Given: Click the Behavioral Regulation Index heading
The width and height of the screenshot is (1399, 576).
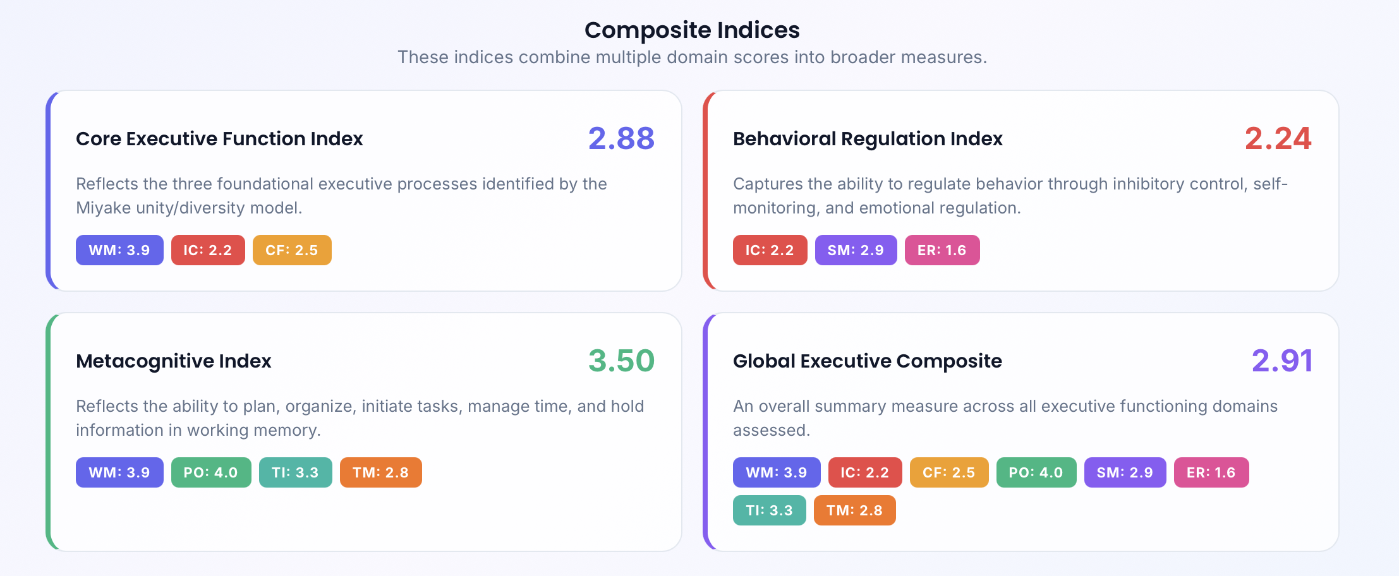Looking at the screenshot, I should tap(868, 139).
